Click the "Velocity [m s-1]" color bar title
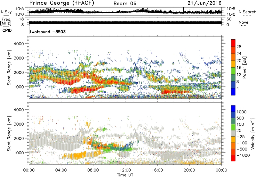This screenshot has height=177, width=256. [x=253, y=133]
